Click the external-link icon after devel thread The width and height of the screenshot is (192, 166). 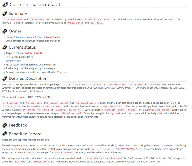pos(21,61)
